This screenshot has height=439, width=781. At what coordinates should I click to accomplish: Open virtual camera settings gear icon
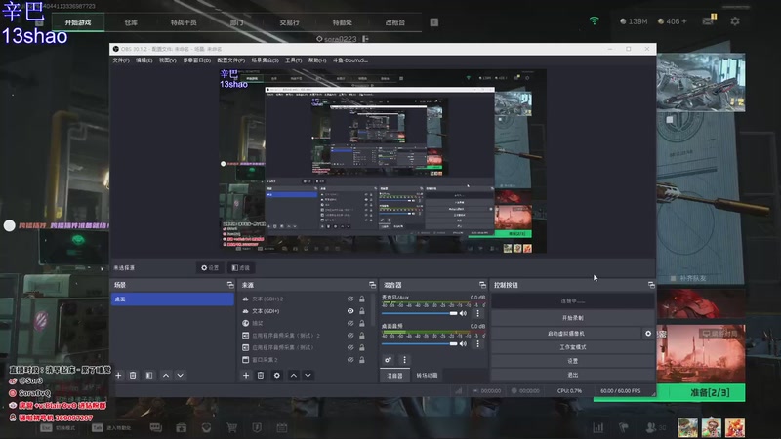(x=648, y=334)
